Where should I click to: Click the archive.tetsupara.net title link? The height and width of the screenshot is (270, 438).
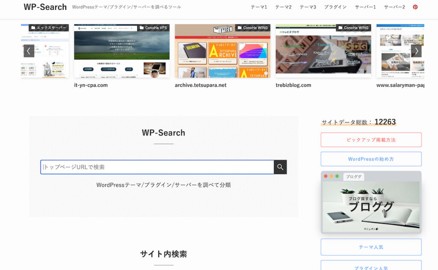pyautogui.click(x=201, y=85)
